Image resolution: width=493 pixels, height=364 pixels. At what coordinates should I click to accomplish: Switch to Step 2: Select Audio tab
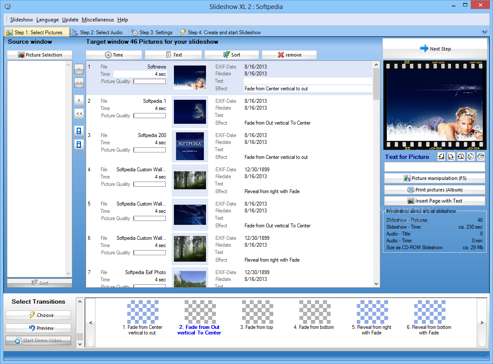point(98,32)
